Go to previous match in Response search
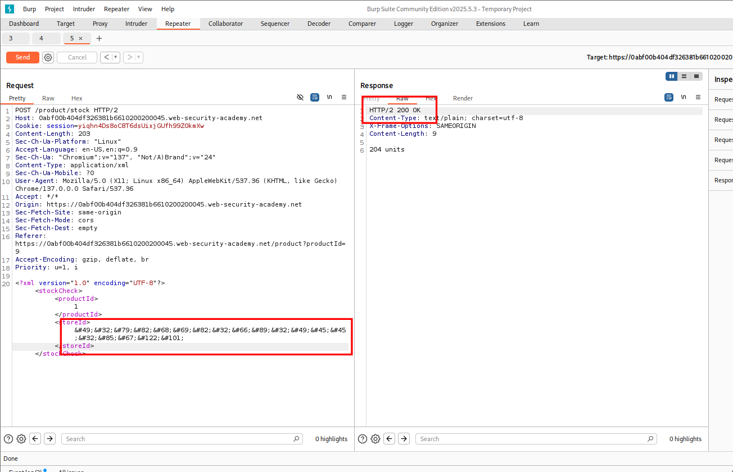The image size is (733, 472). [x=390, y=439]
